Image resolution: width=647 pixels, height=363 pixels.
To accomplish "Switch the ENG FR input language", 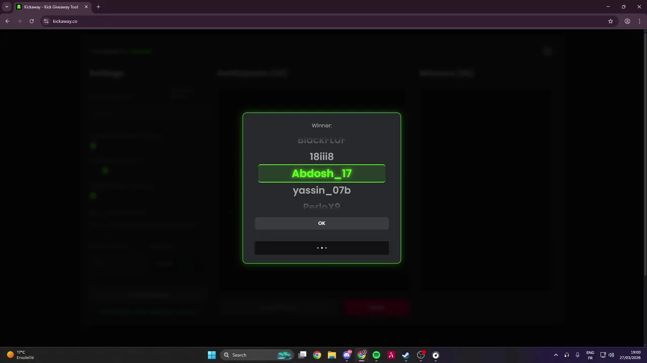I will point(590,355).
